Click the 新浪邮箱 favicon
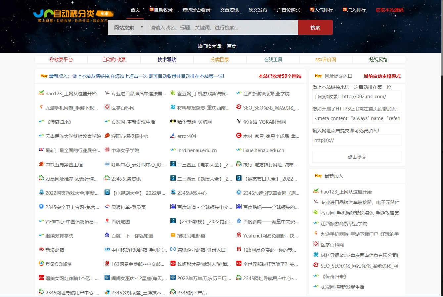Image resolution: width=443 pixels, height=297 pixels. pyautogui.click(x=41, y=250)
